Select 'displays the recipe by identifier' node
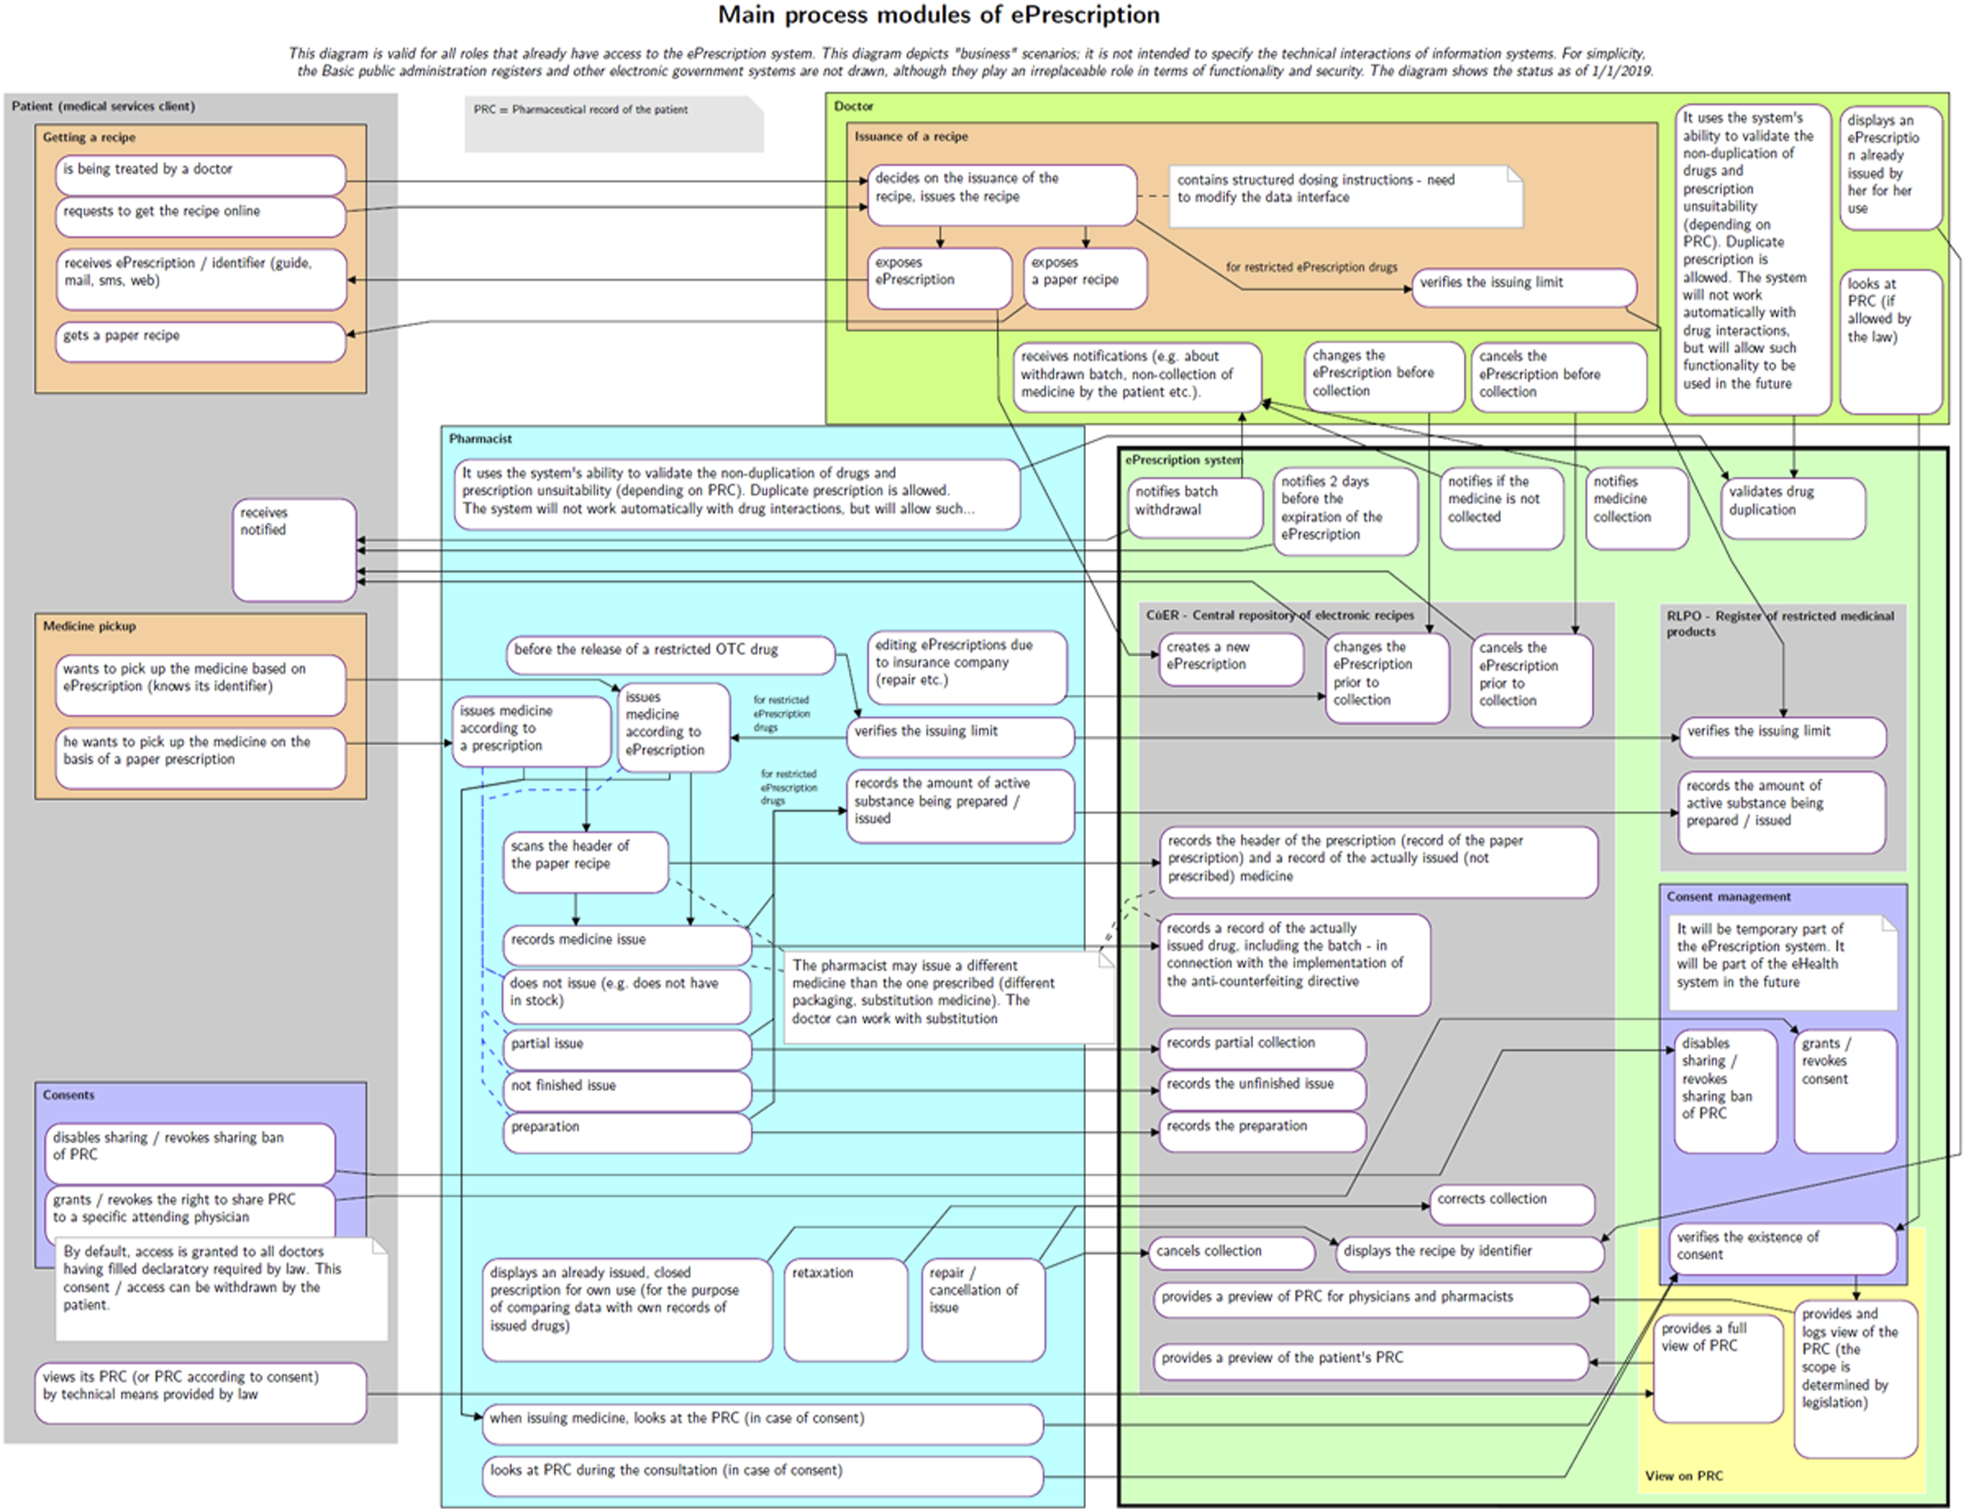Image resolution: width=1966 pixels, height=1512 pixels. 1469,1253
